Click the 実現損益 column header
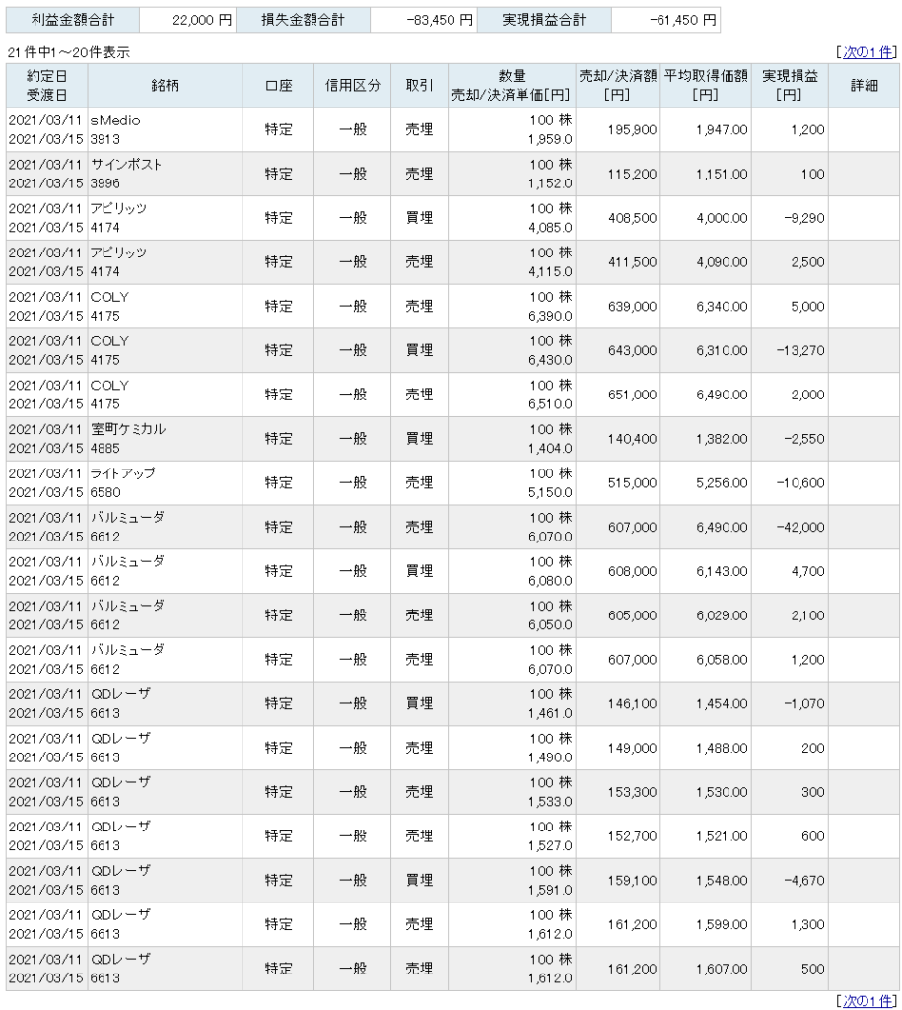This screenshot has width=902, height=1010. [790, 86]
